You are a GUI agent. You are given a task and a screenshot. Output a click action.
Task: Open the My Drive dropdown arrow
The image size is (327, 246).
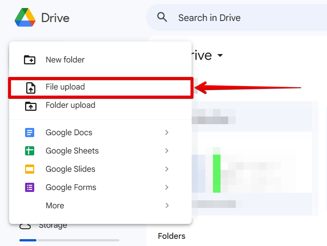point(220,56)
